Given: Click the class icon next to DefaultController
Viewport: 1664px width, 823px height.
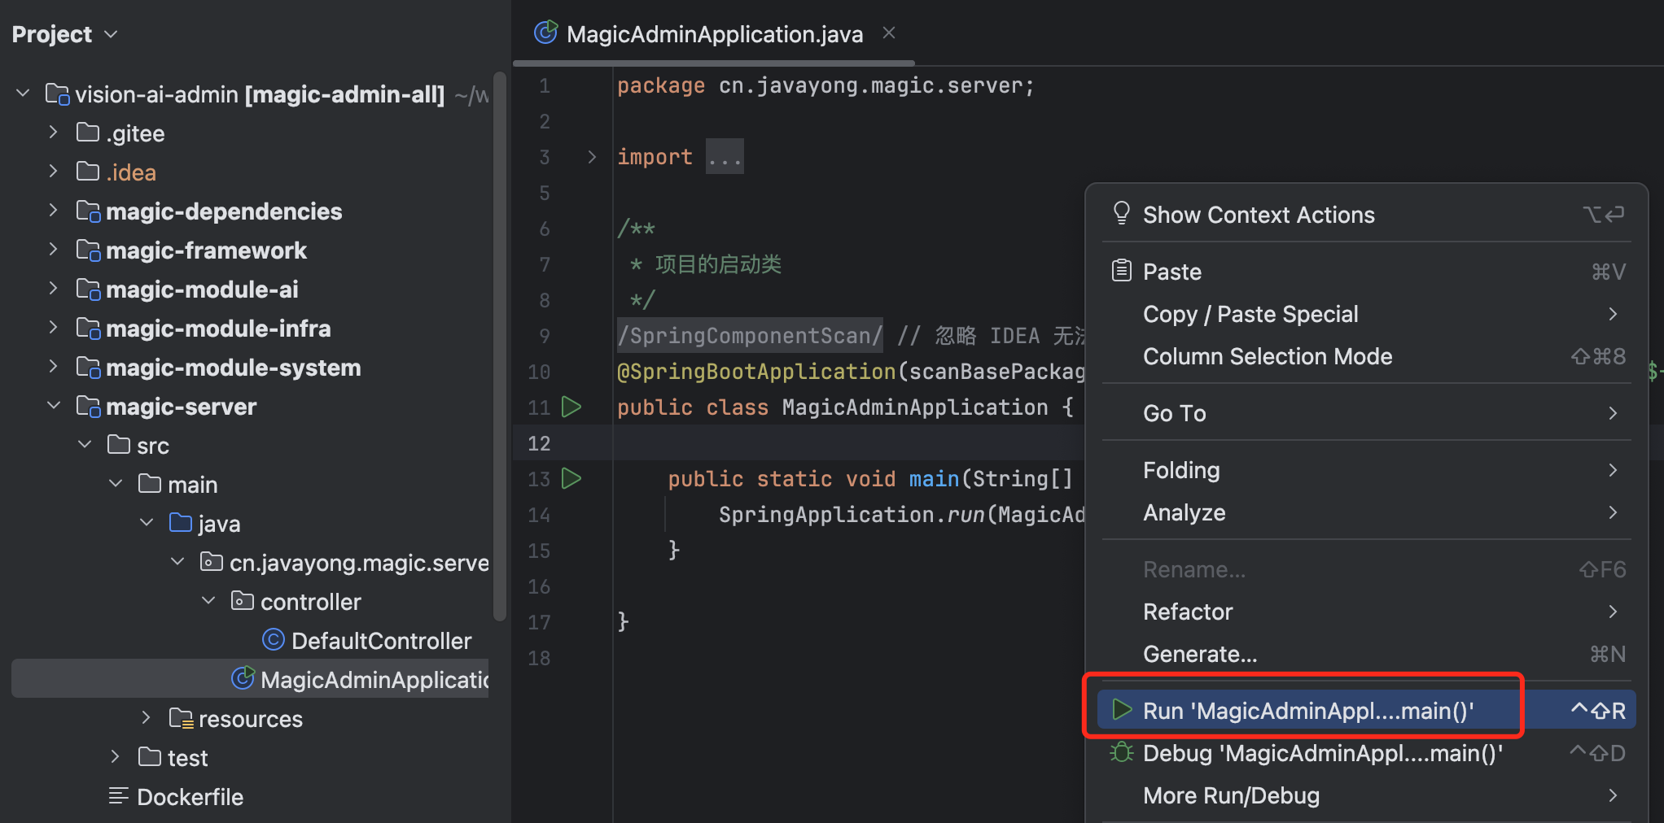Looking at the screenshot, I should (274, 640).
